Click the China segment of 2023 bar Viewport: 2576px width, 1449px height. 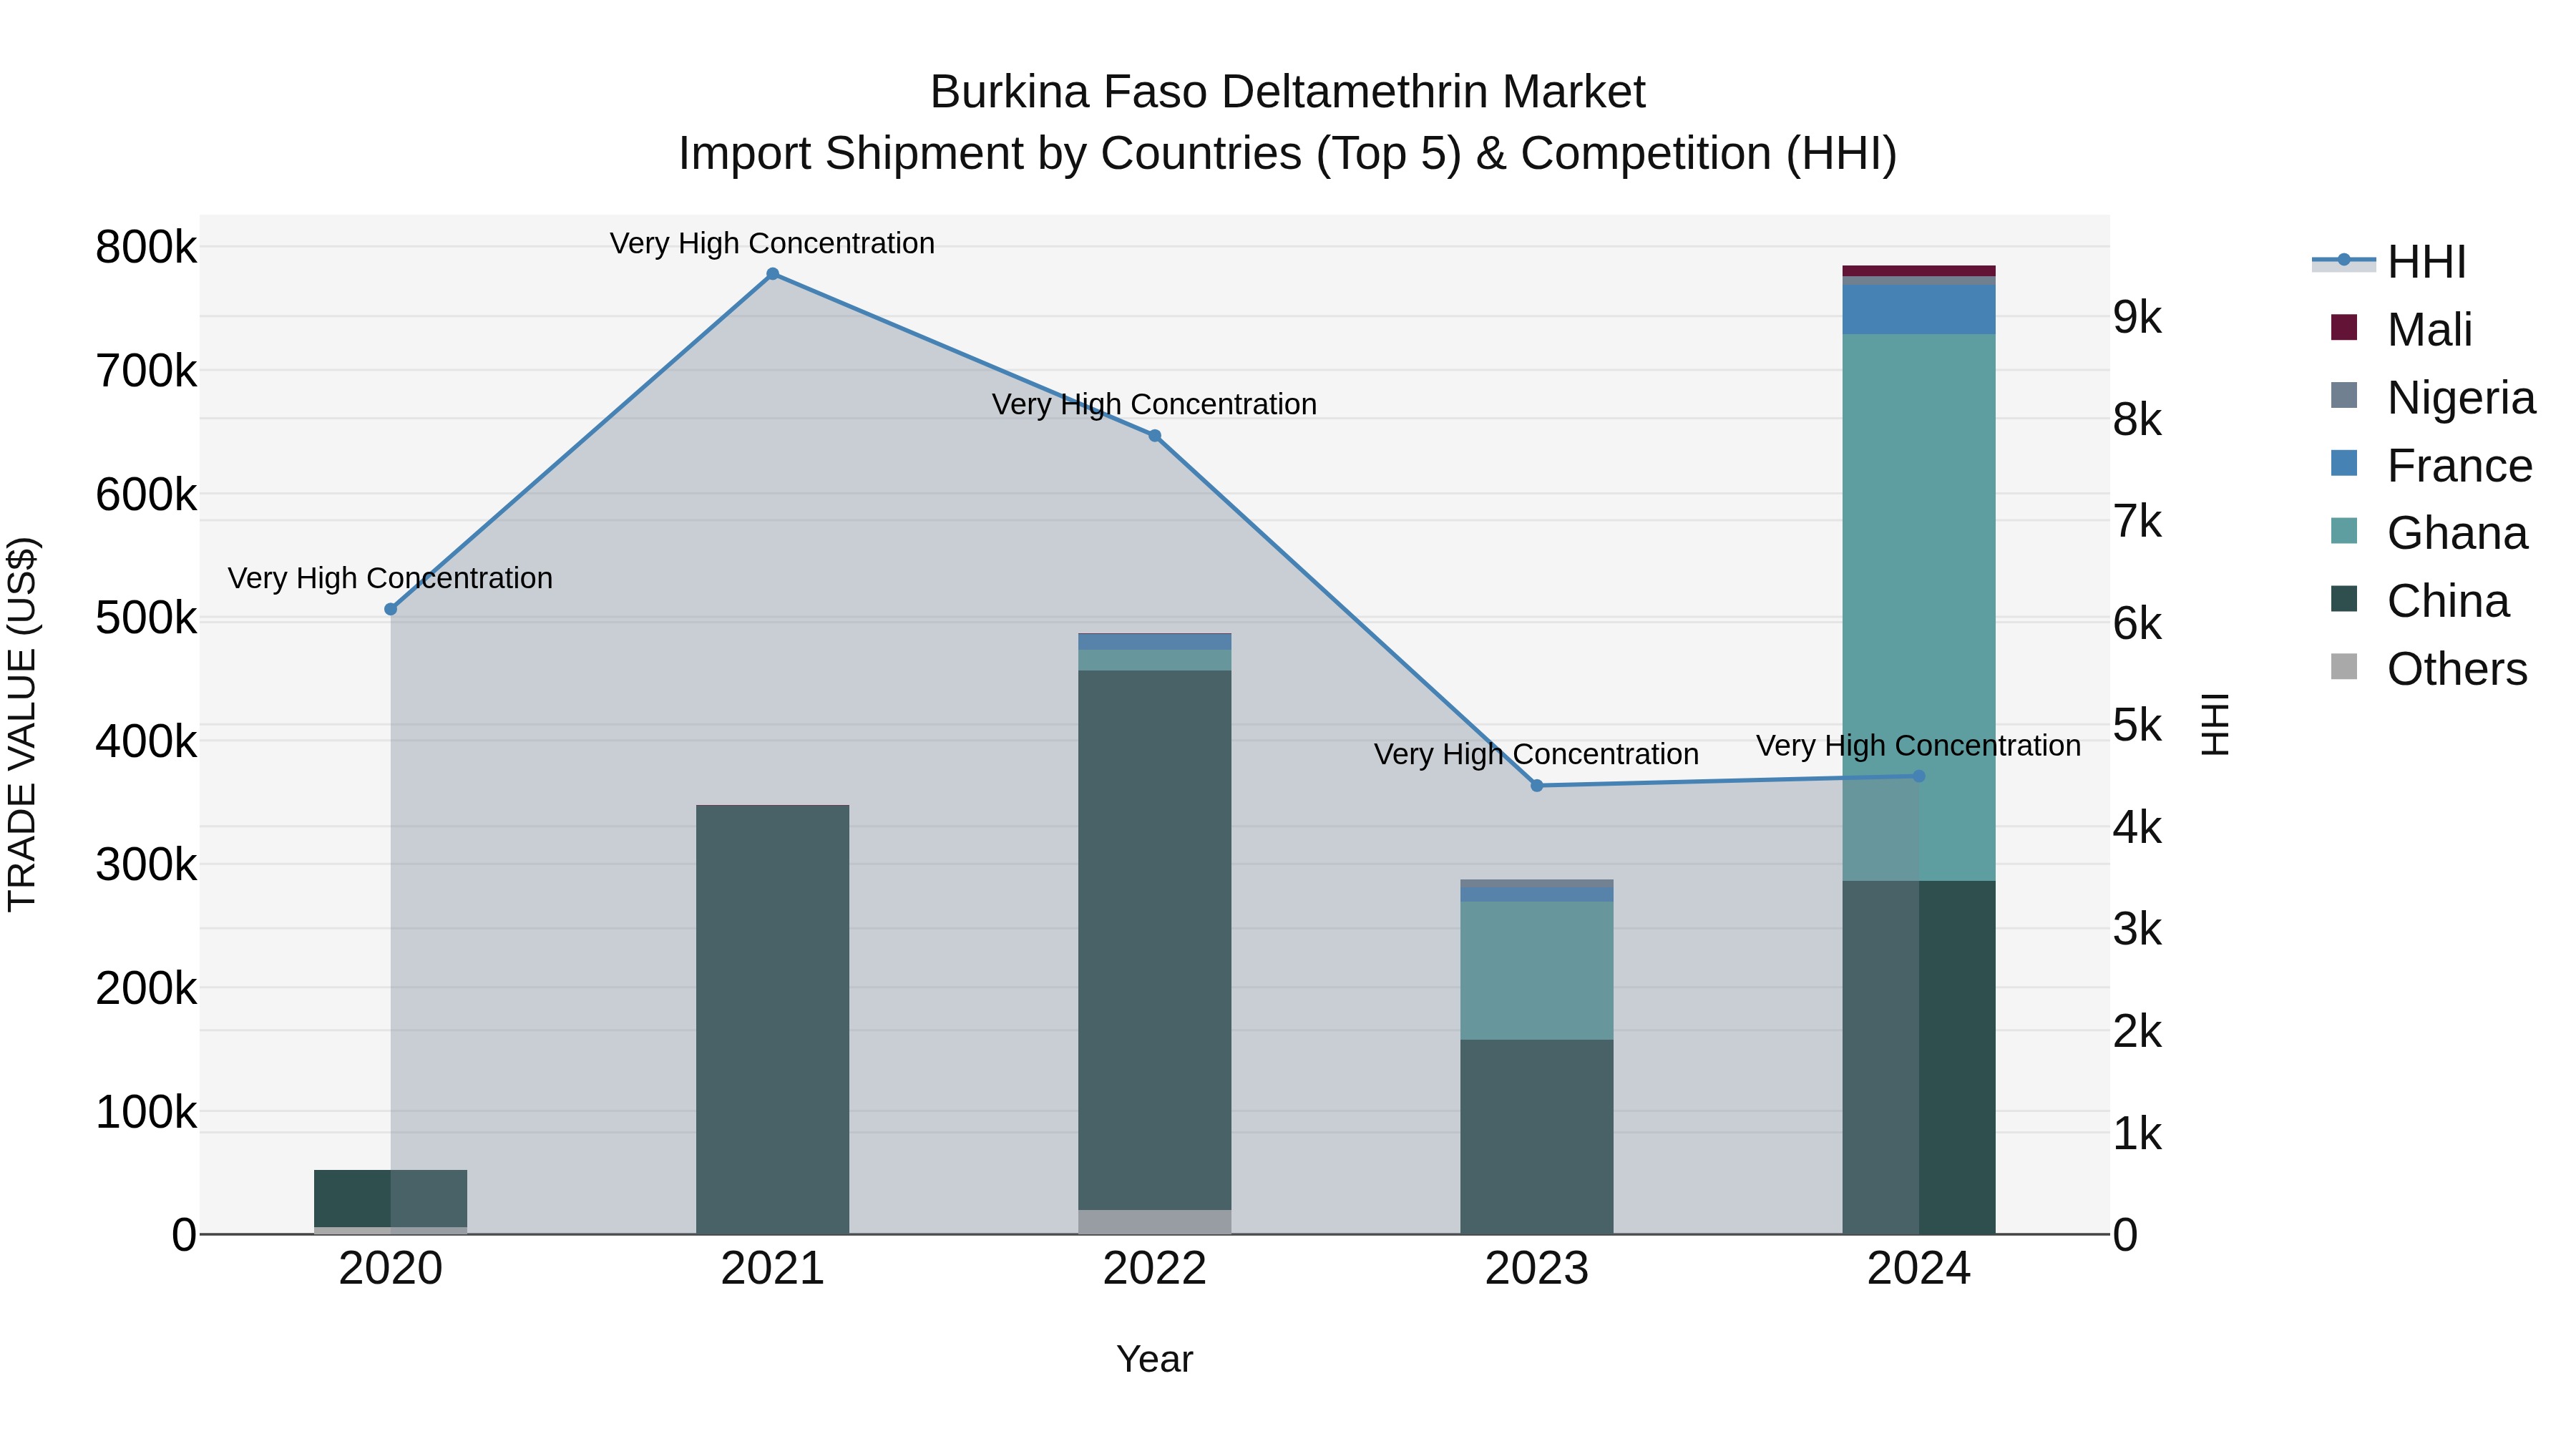click(1537, 1137)
